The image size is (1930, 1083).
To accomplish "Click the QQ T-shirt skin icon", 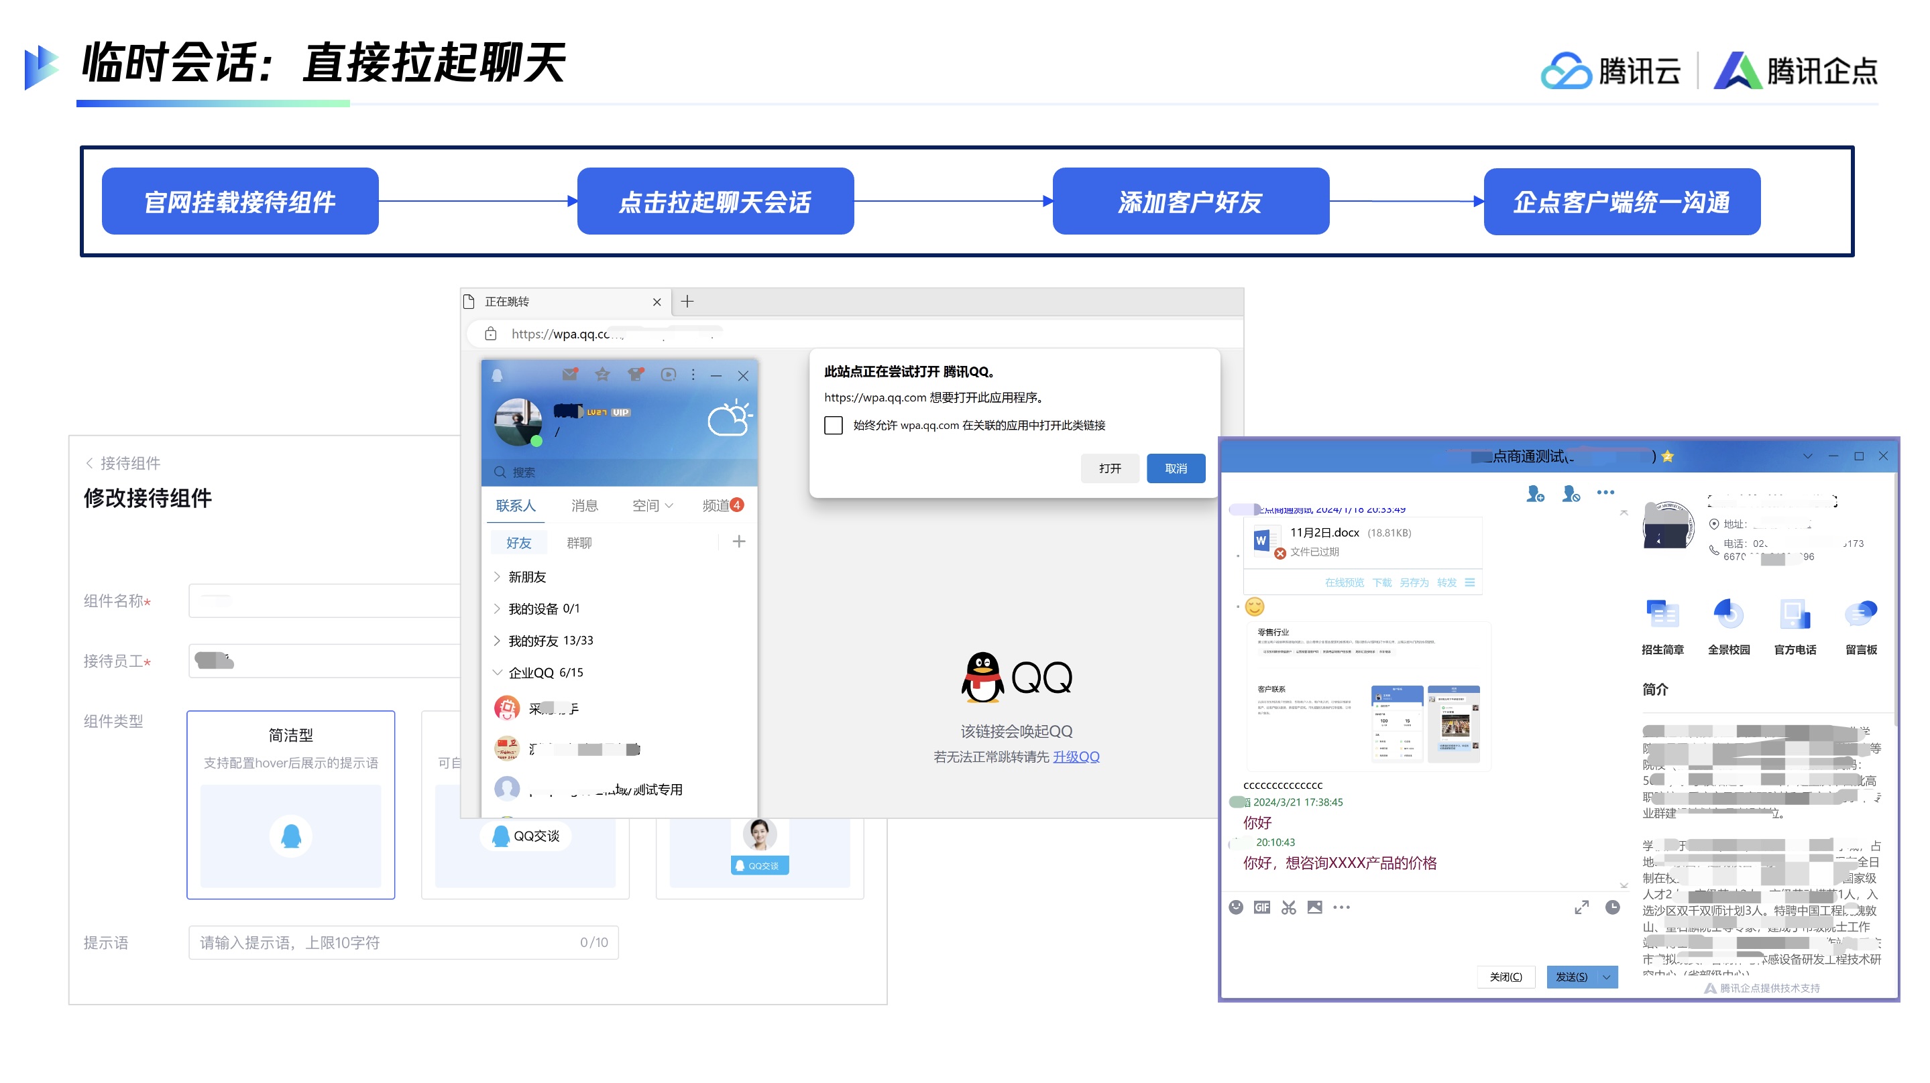I will tap(636, 375).
